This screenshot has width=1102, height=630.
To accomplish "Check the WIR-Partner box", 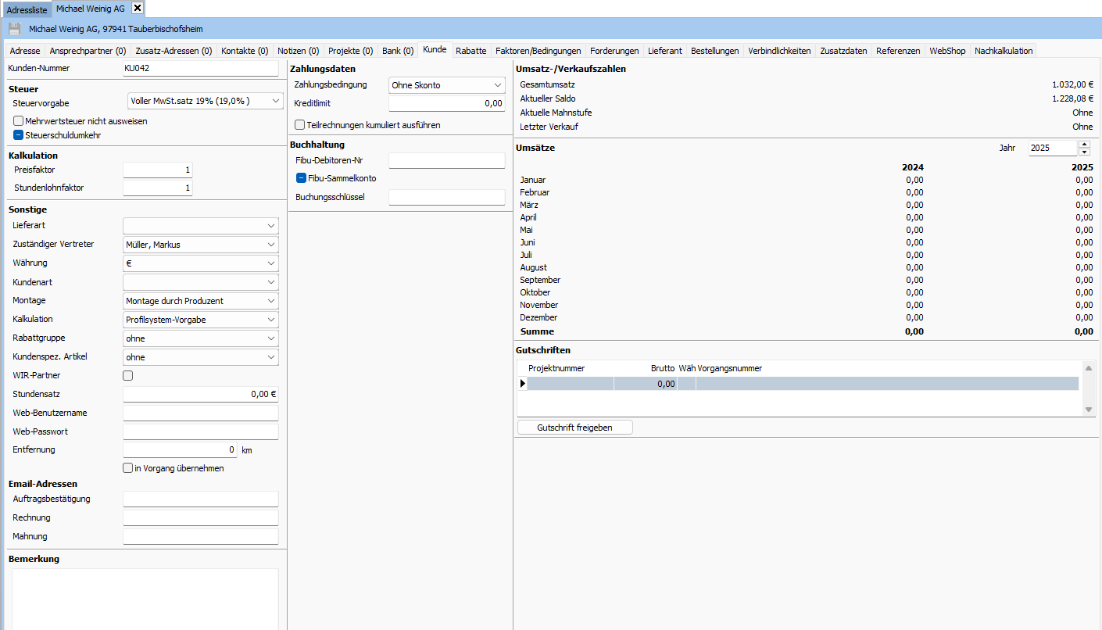I will click(x=127, y=375).
